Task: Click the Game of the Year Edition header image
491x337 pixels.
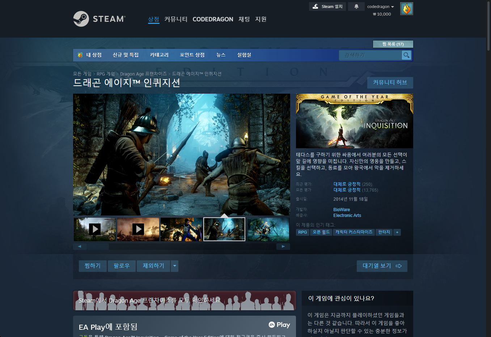Action: click(x=355, y=121)
